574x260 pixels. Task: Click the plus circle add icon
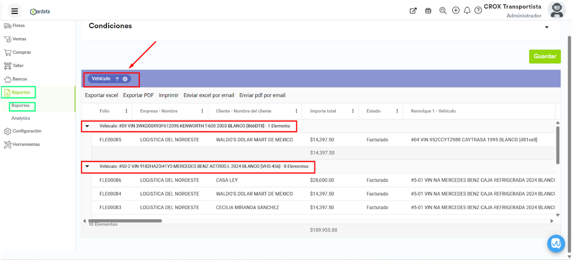click(456, 10)
